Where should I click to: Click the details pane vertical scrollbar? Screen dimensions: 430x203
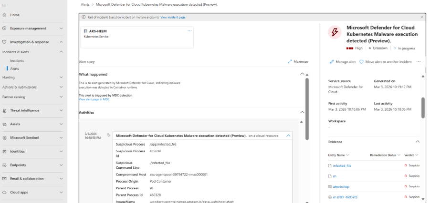(x=423, y=108)
